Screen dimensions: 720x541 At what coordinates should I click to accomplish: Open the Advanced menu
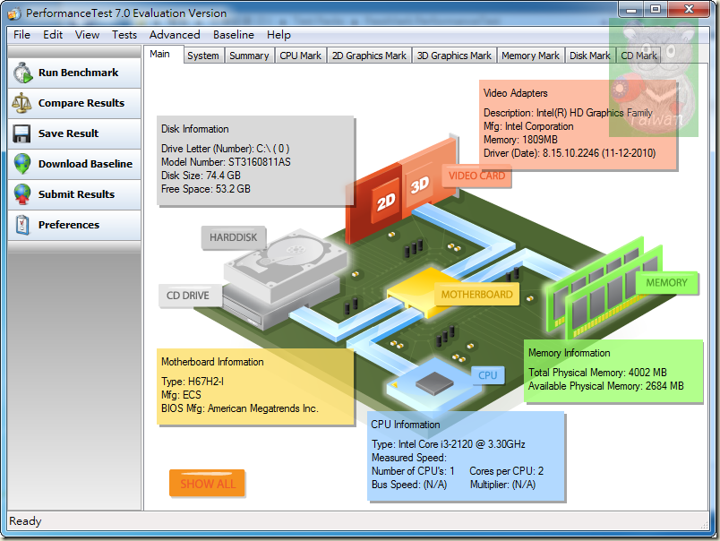175,35
